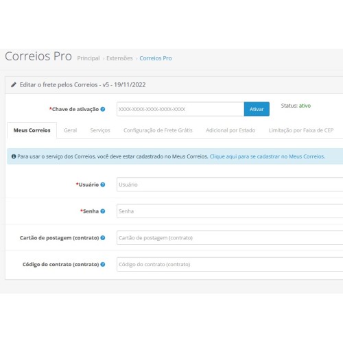Click the pencil edit icon in panel header

tap(14, 85)
